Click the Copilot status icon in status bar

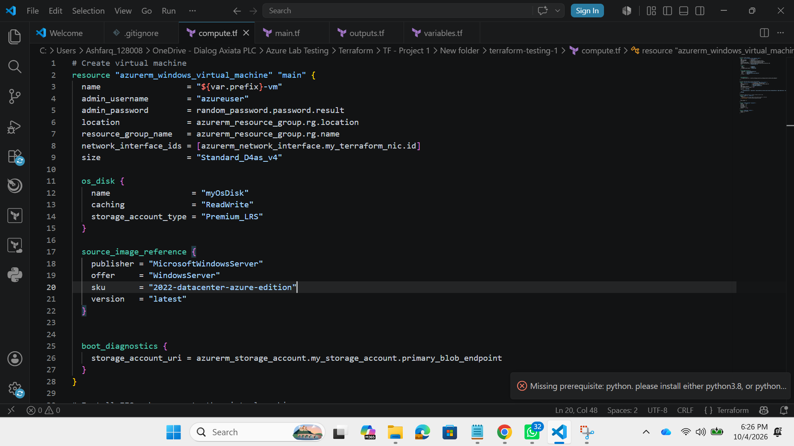(x=764, y=410)
